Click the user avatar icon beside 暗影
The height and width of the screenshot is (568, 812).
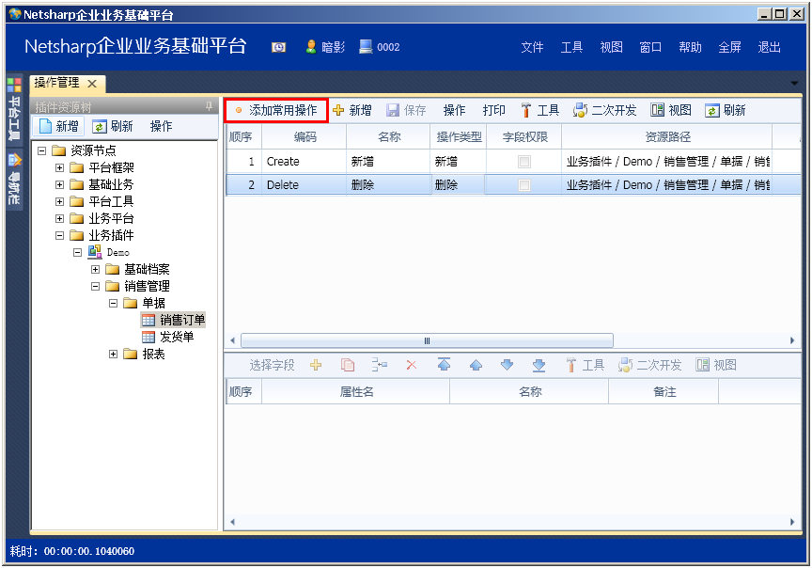(x=311, y=47)
